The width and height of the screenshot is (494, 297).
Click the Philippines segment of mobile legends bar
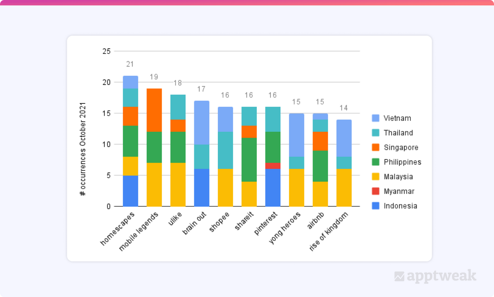(x=154, y=147)
